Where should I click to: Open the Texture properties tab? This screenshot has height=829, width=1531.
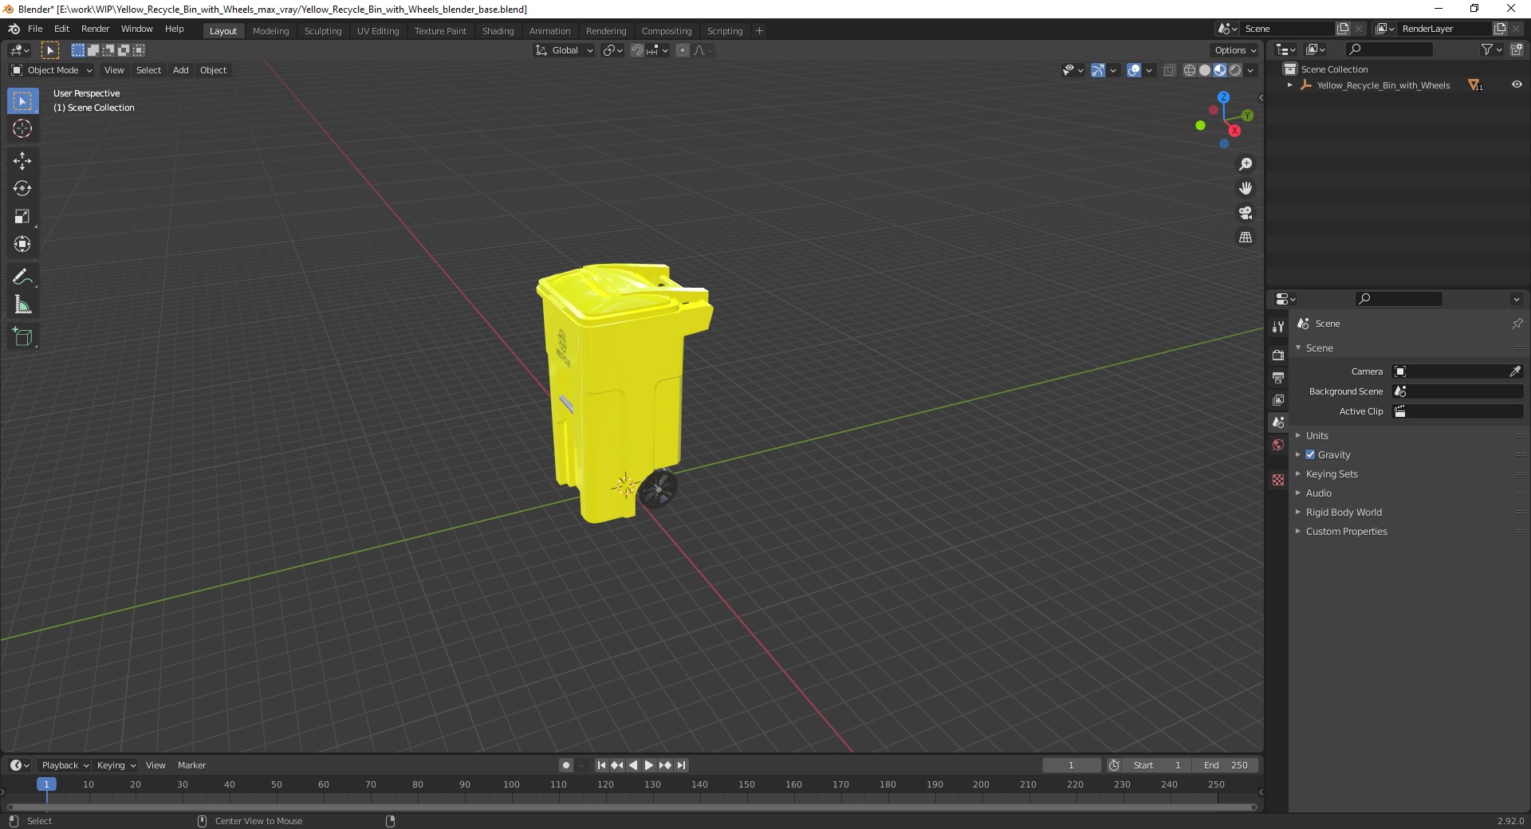1278,480
